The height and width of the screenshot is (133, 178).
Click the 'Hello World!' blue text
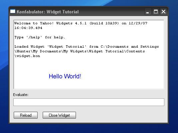tap(65, 76)
